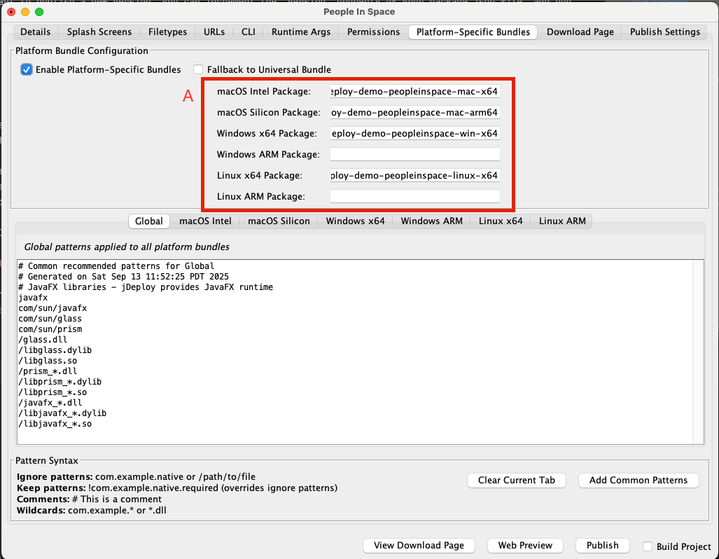
Task: Go to the Permissions tab
Action: pos(373,32)
